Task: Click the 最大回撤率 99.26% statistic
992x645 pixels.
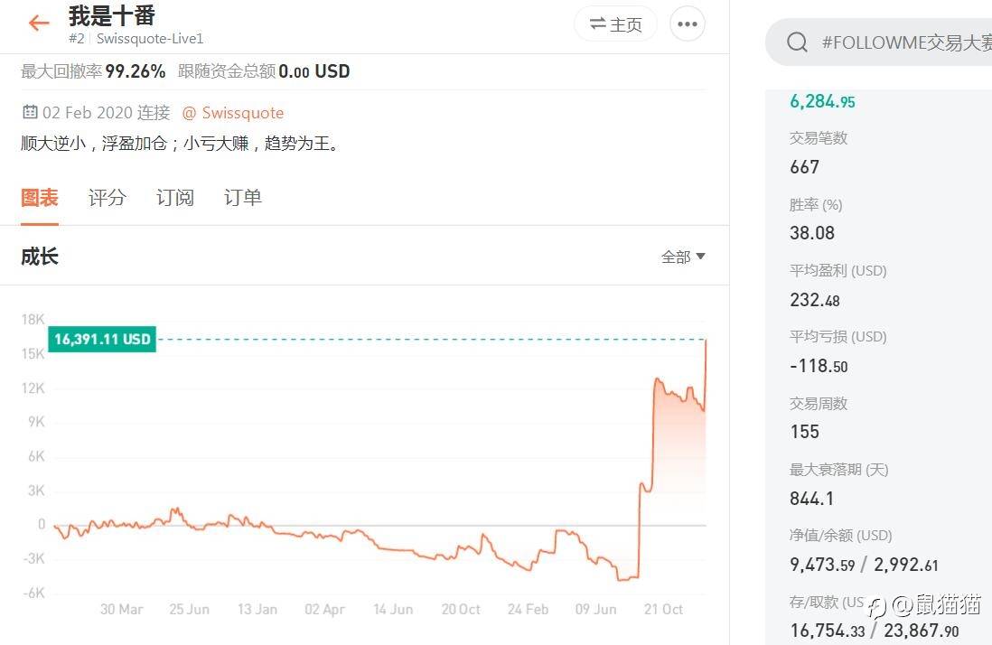Action: click(93, 71)
